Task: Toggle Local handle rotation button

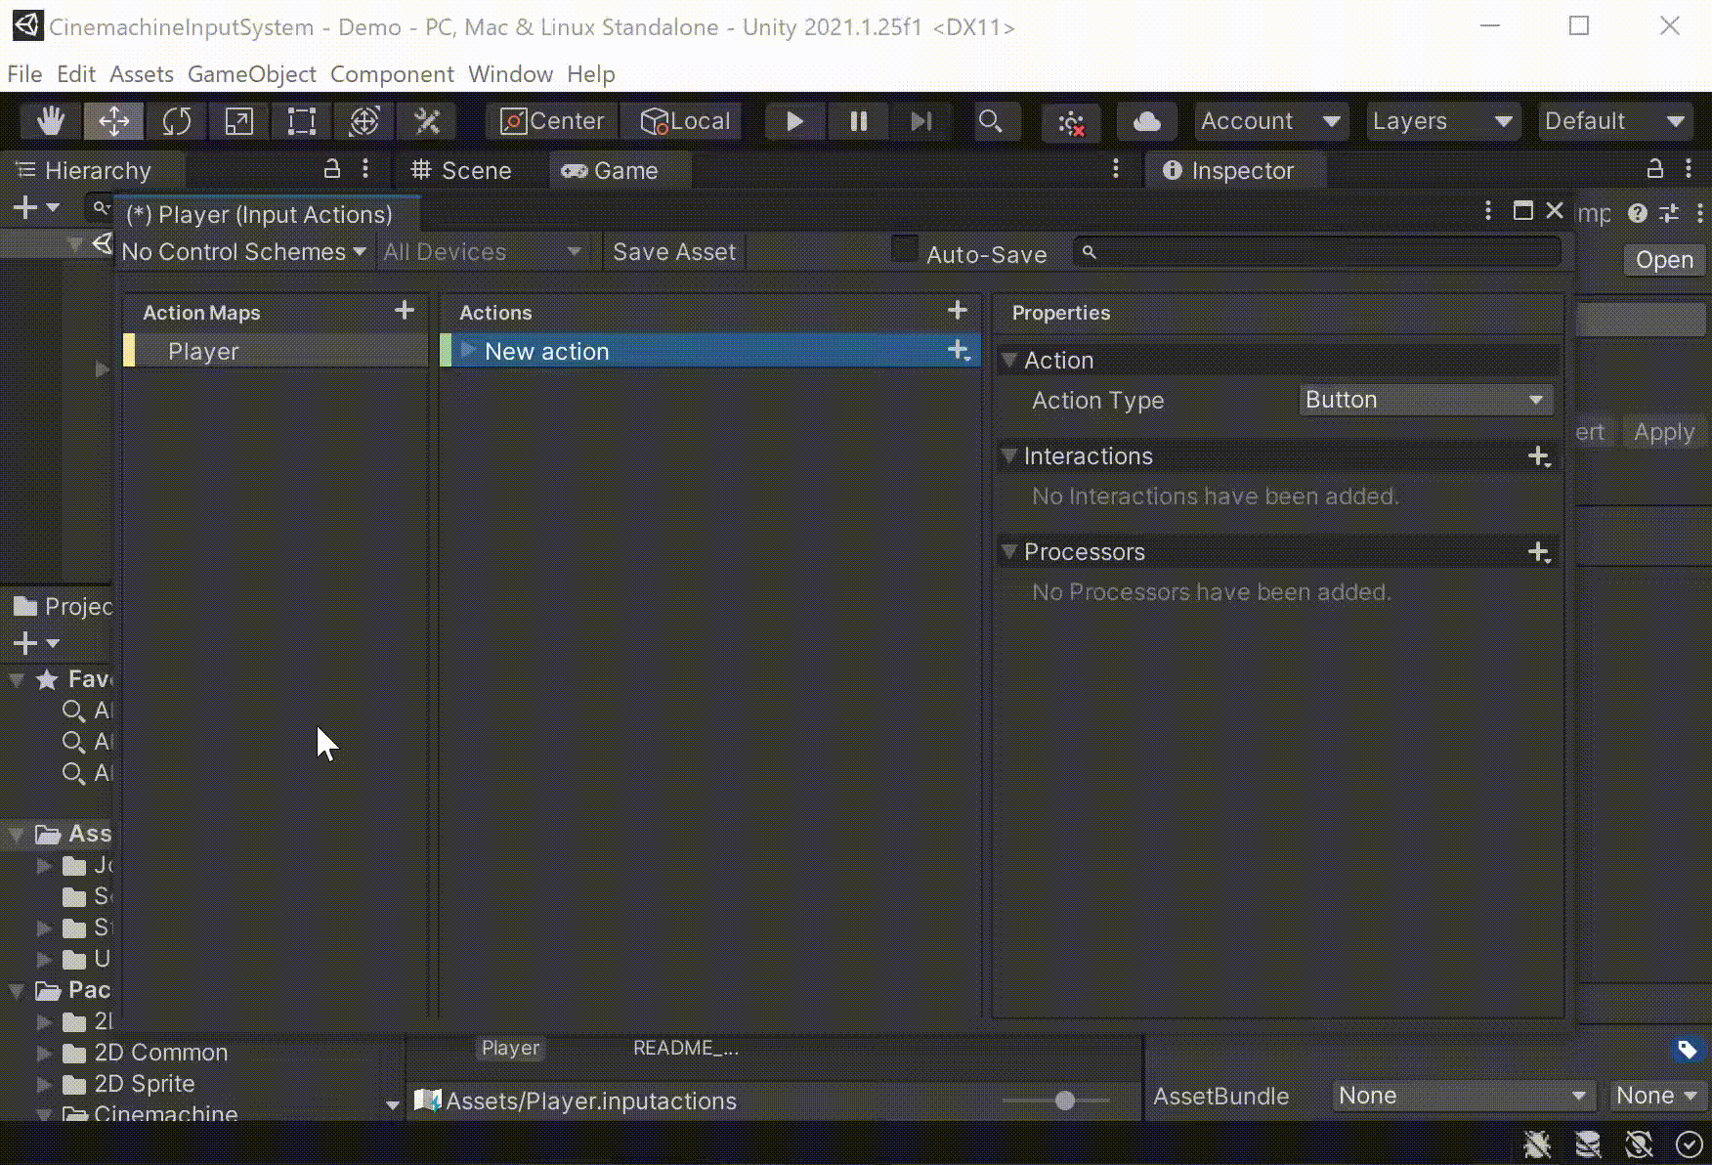Action: 685,121
